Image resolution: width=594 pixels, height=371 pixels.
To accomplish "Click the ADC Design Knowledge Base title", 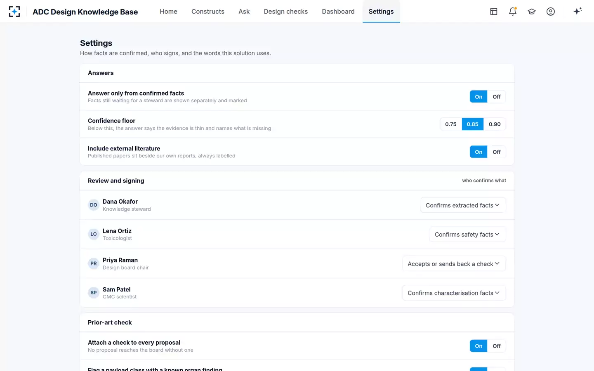I will click(x=85, y=12).
